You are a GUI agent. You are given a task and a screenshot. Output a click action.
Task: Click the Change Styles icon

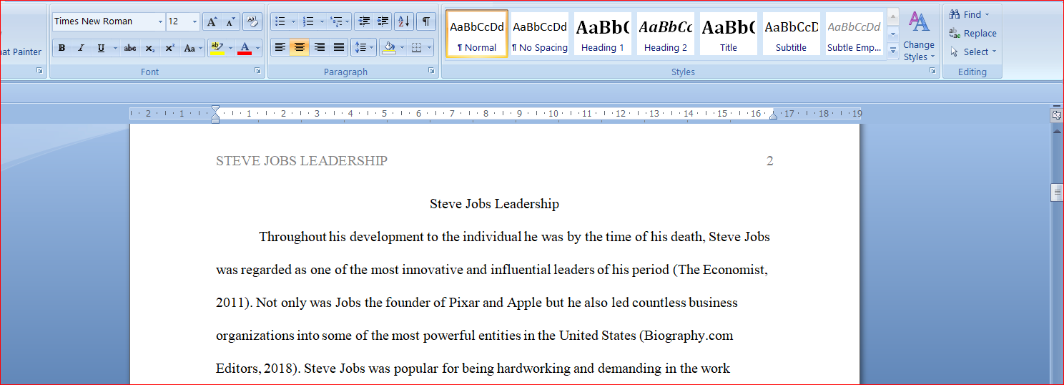pos(919,36)
